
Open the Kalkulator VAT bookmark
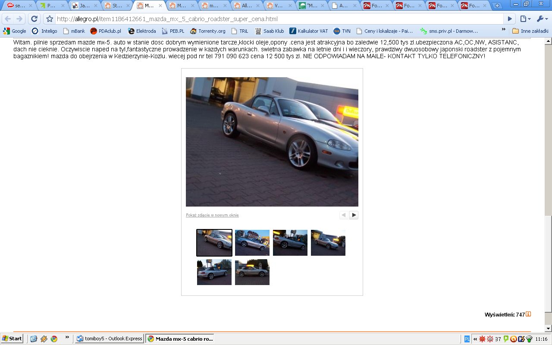[x=309, y=31]
